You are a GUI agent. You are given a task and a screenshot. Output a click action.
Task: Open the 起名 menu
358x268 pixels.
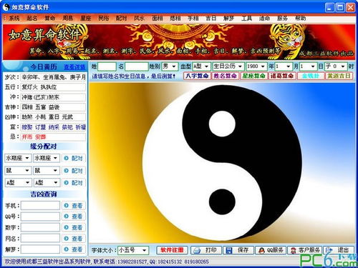click(32, 18)
